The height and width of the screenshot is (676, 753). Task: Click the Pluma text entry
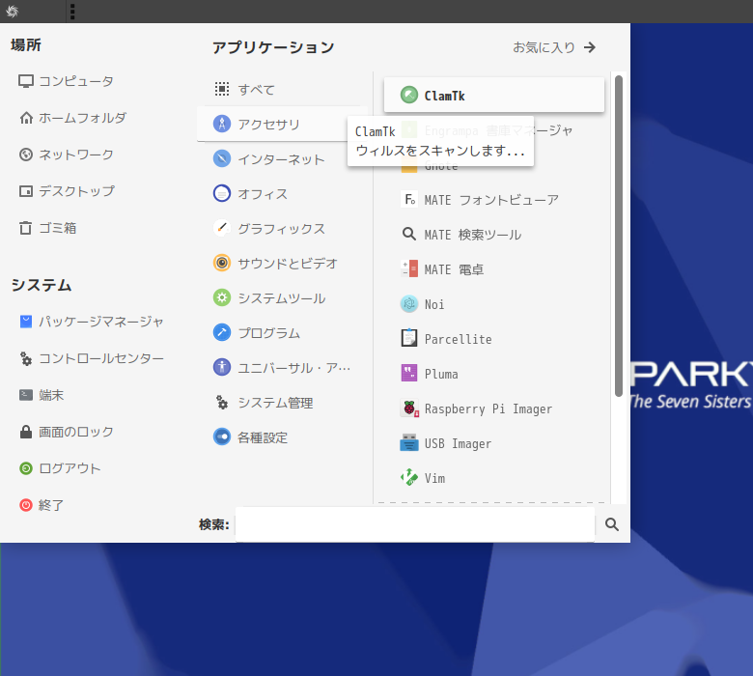pyautogui.click(x=441, y=374)
